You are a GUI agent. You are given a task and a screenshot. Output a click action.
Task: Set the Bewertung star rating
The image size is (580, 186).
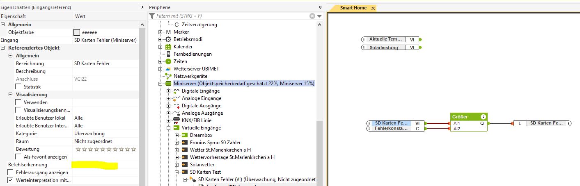106,149
